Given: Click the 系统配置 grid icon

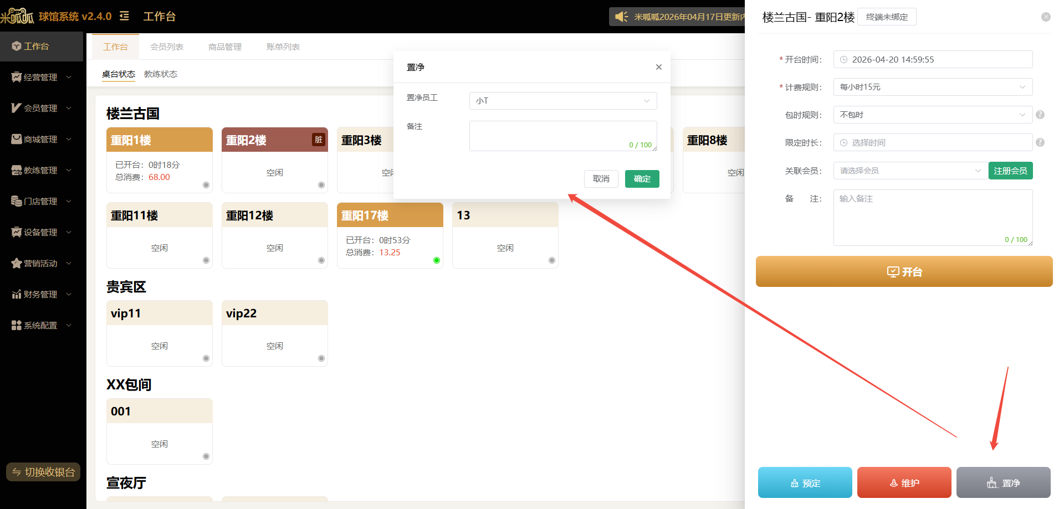Looking at the screenshot, I should click(x=17, y=325).
